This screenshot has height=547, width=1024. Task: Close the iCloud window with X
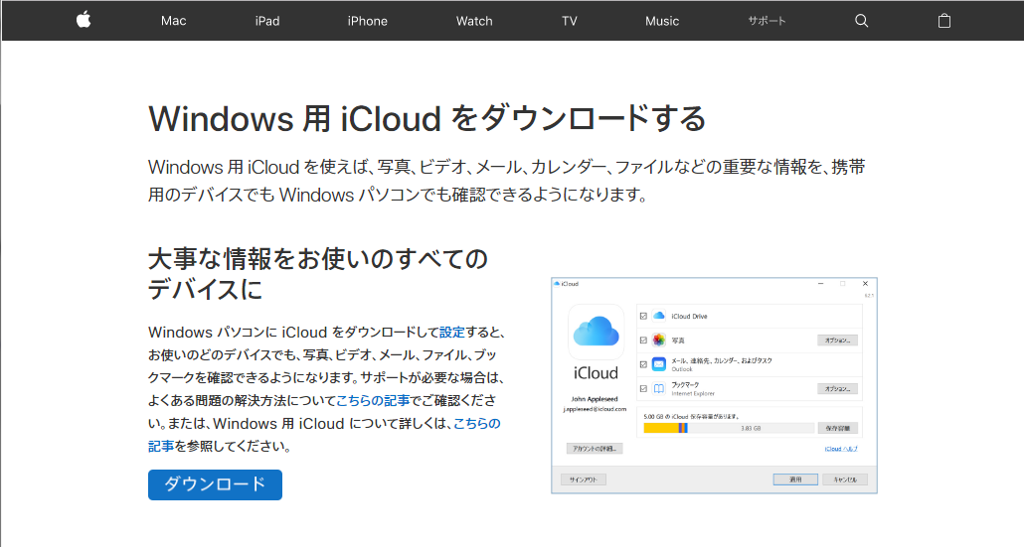pyautogui.click(x=865, y=284)
